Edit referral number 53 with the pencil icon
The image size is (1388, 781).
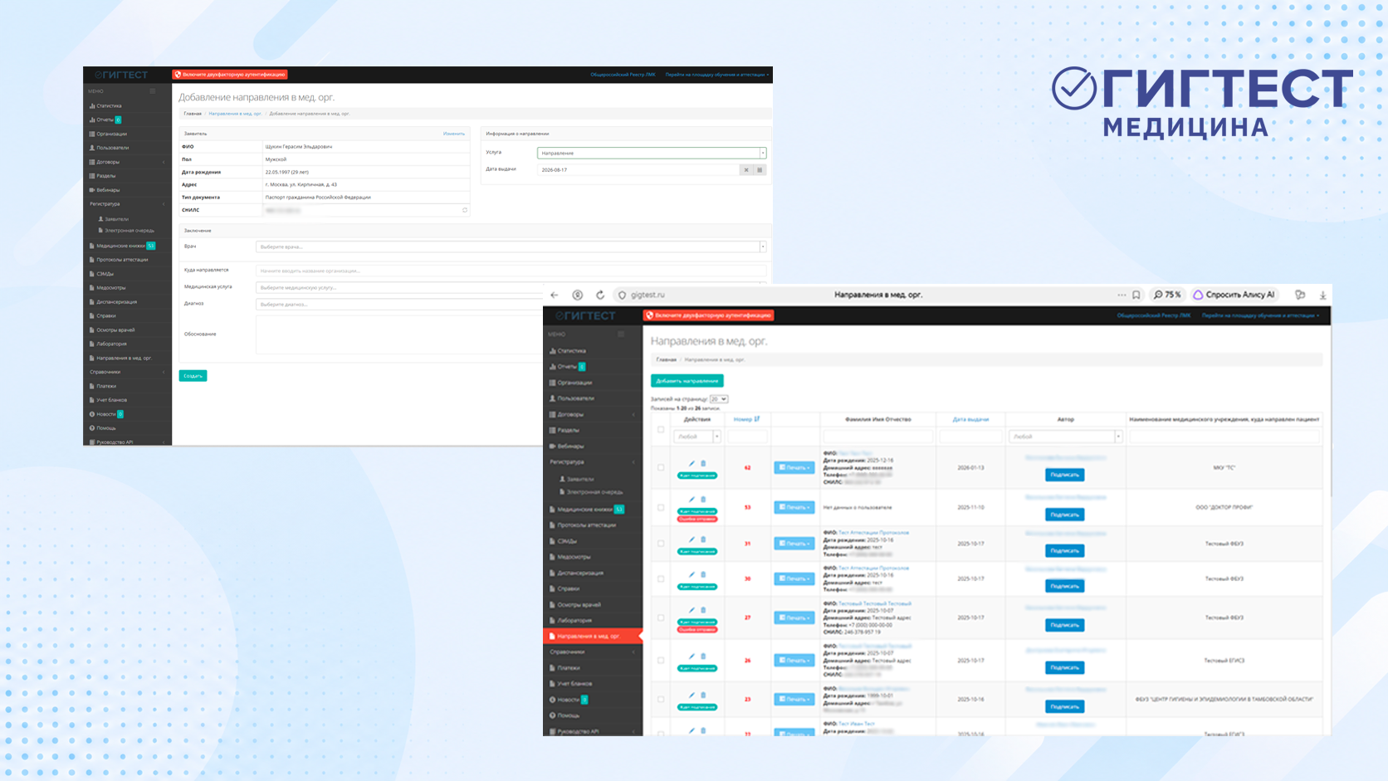click(x=692, y=499)
